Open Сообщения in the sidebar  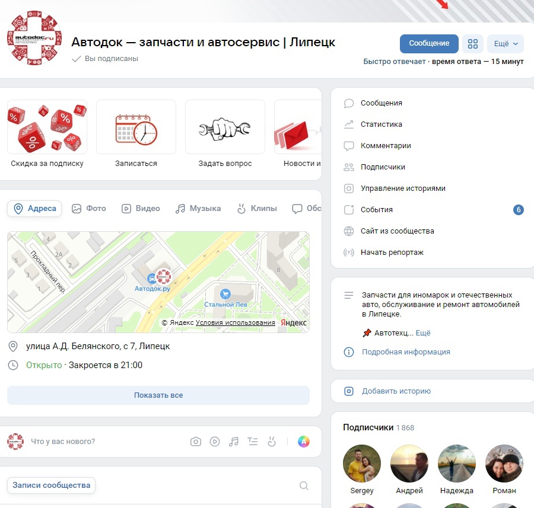[433, 103]
